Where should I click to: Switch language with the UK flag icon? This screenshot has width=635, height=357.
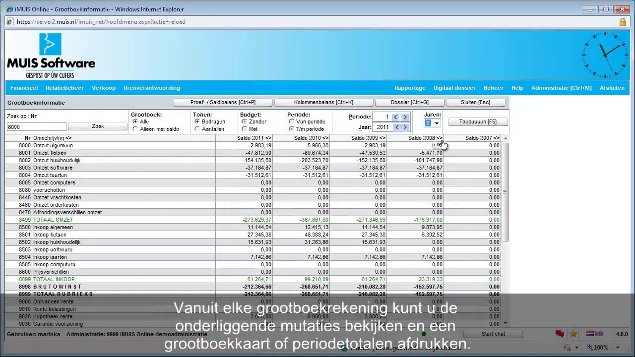pos(599,333)
